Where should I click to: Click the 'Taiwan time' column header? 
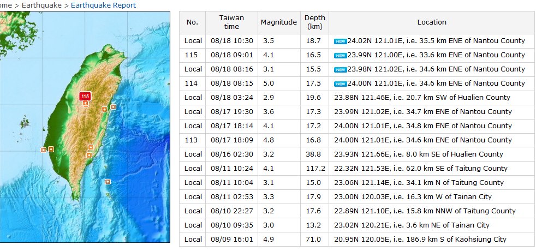coord(231,22)
